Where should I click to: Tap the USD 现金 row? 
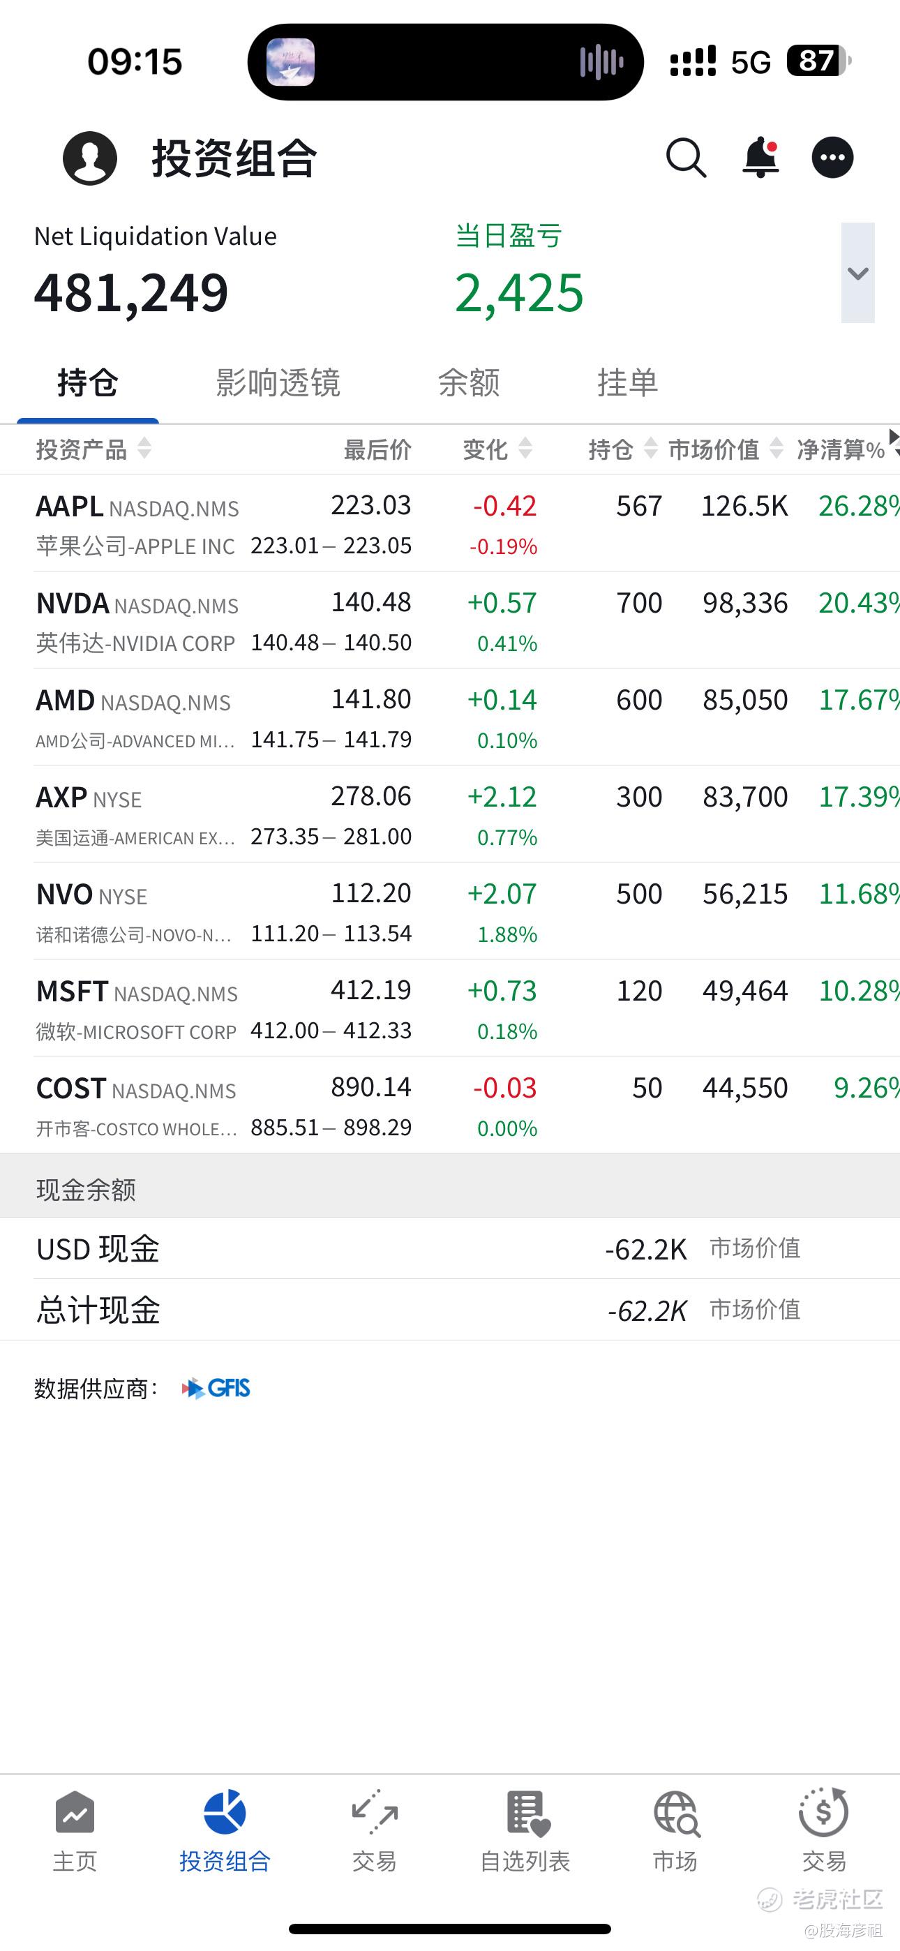450,1249
